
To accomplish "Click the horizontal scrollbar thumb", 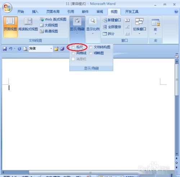I will (x=90, y=172).
